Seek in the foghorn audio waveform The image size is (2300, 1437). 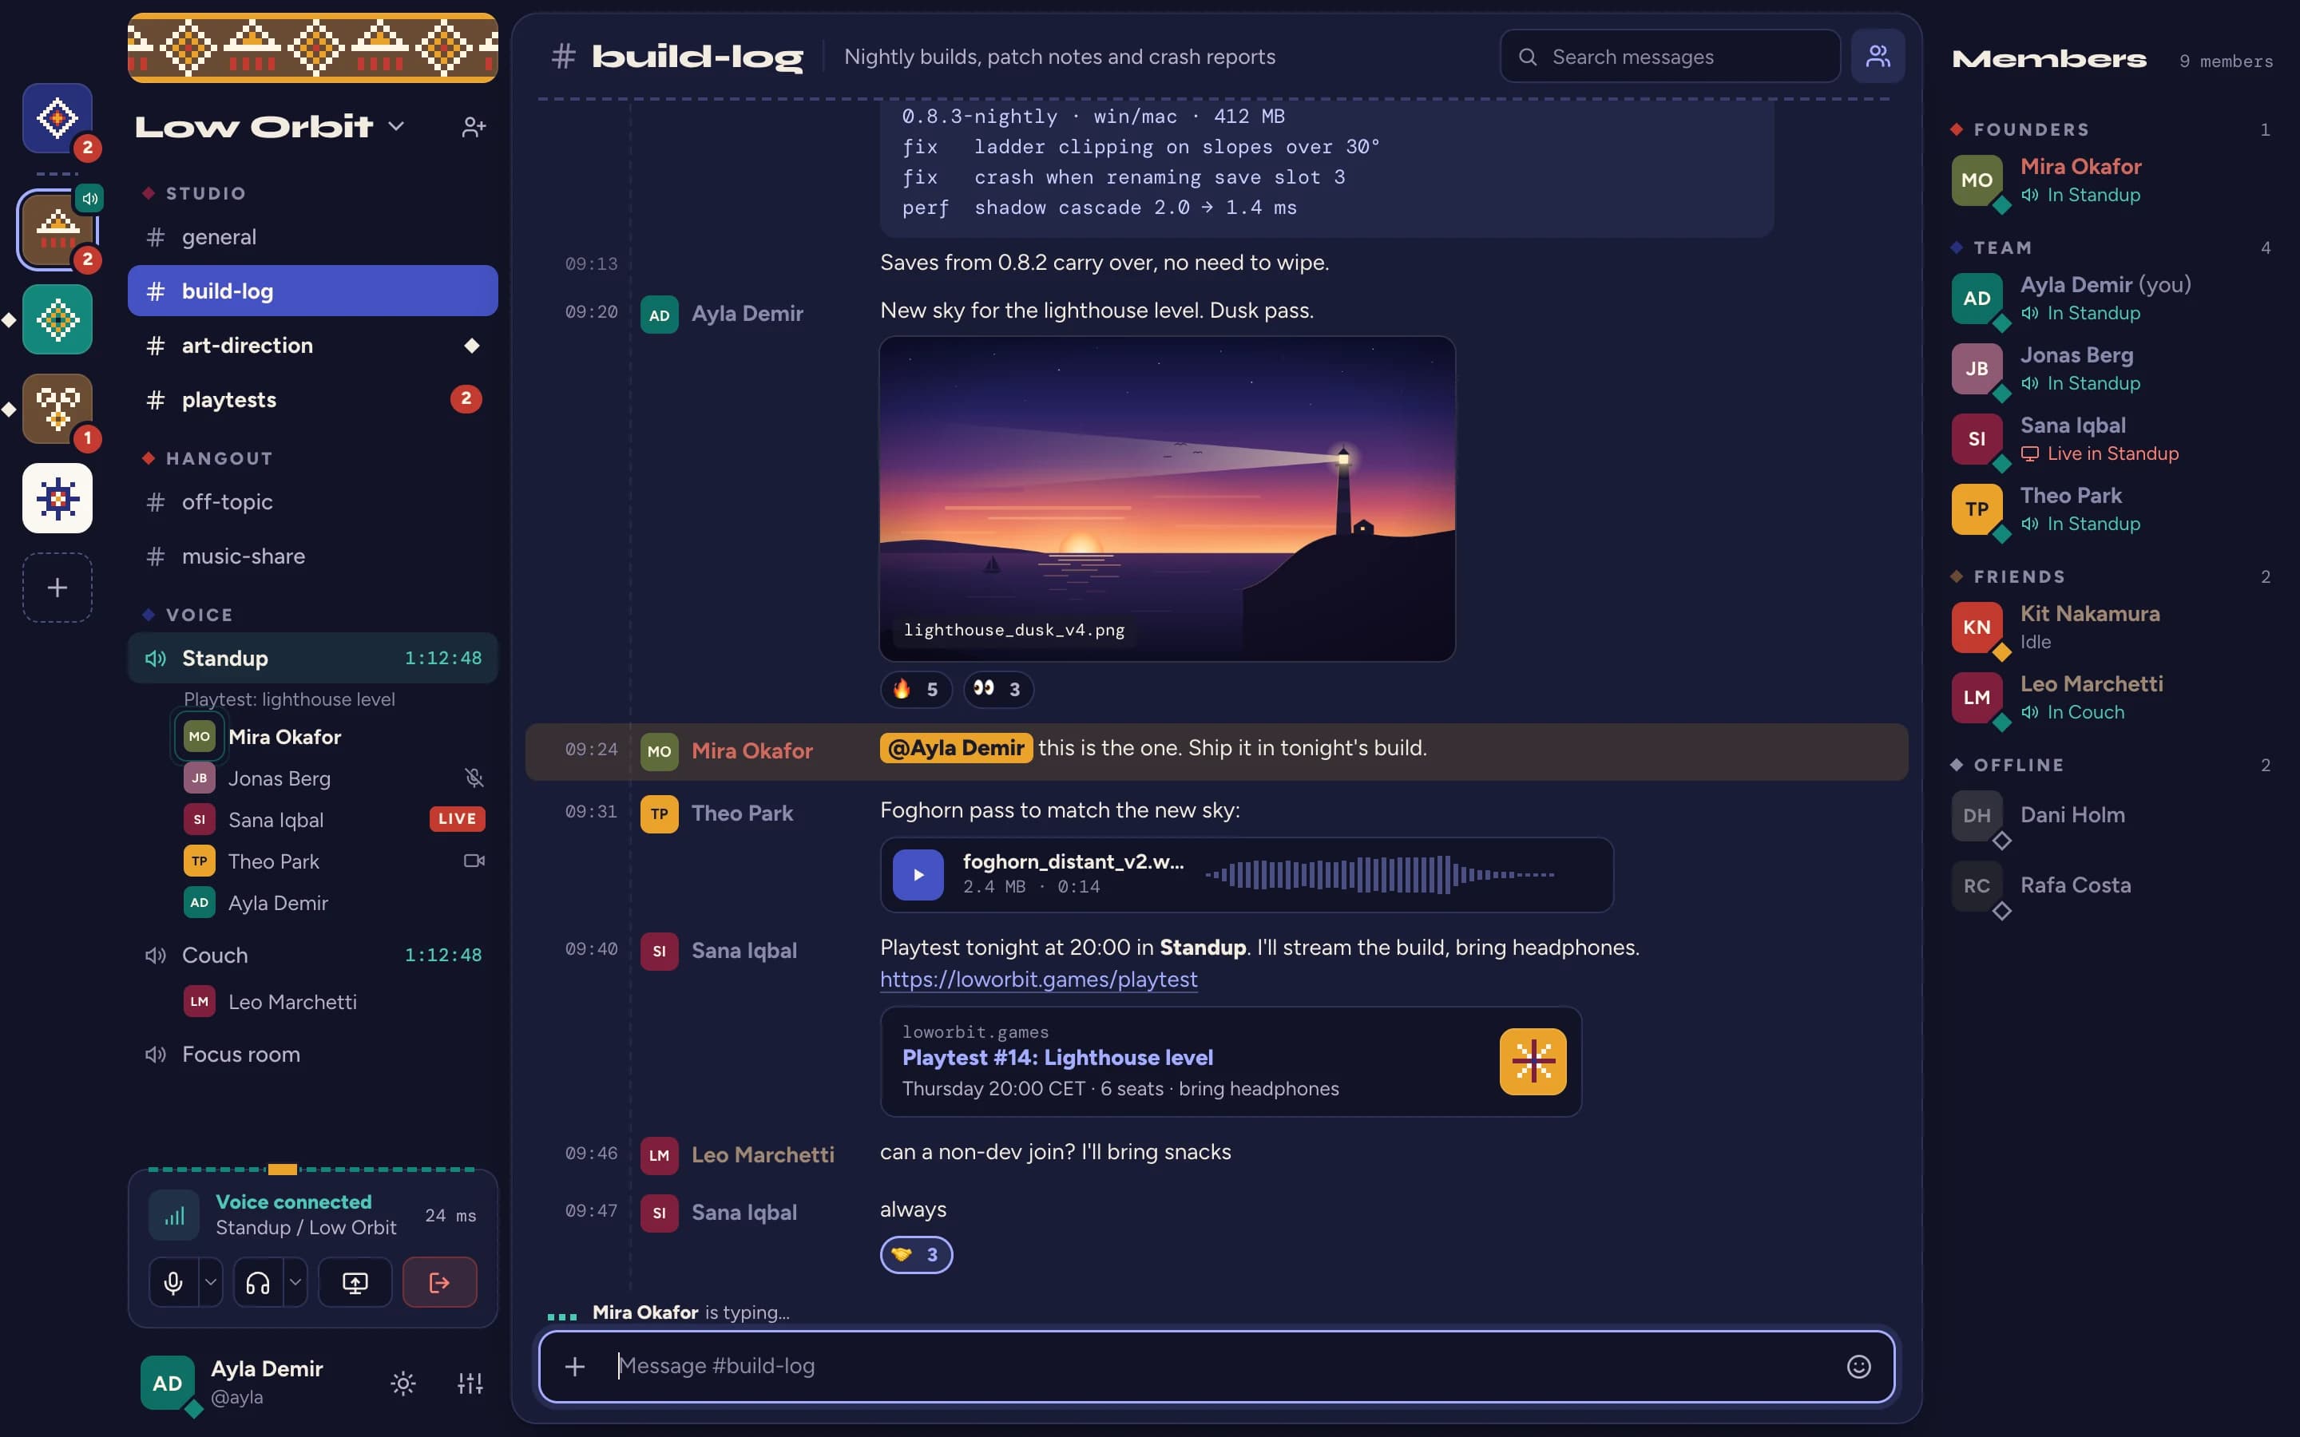(1379, 874)
